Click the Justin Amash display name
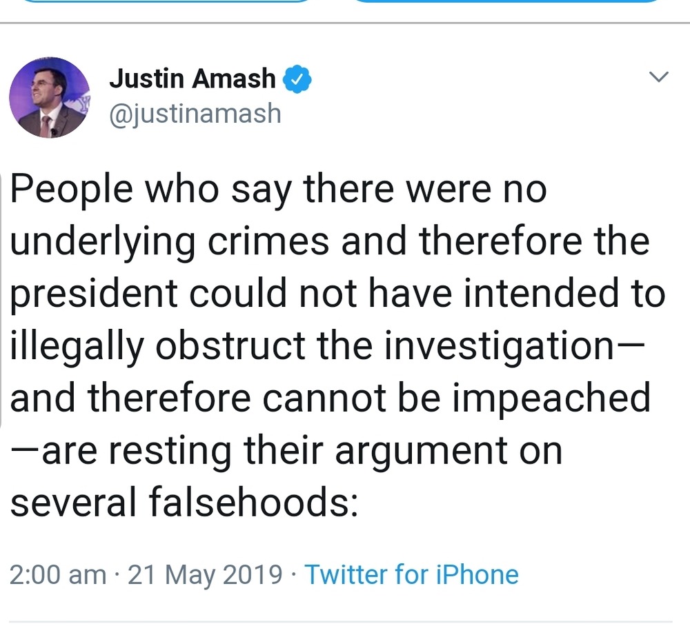 (x=193, y=79)
